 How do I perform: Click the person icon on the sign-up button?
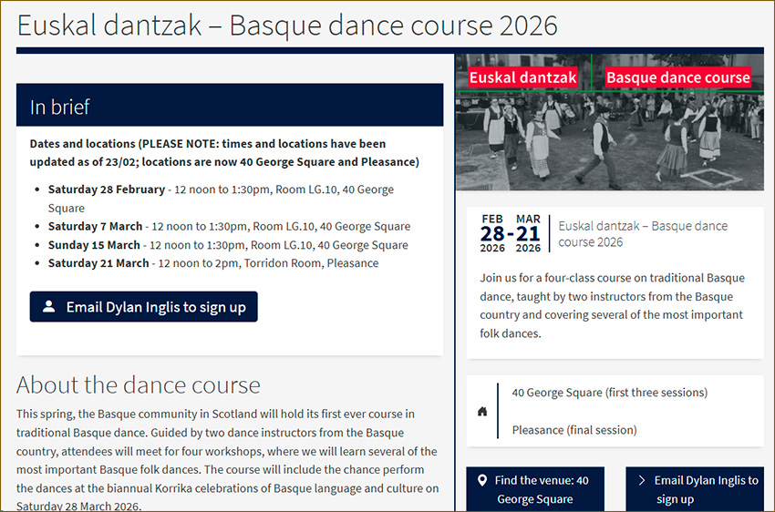pos(48,307)
